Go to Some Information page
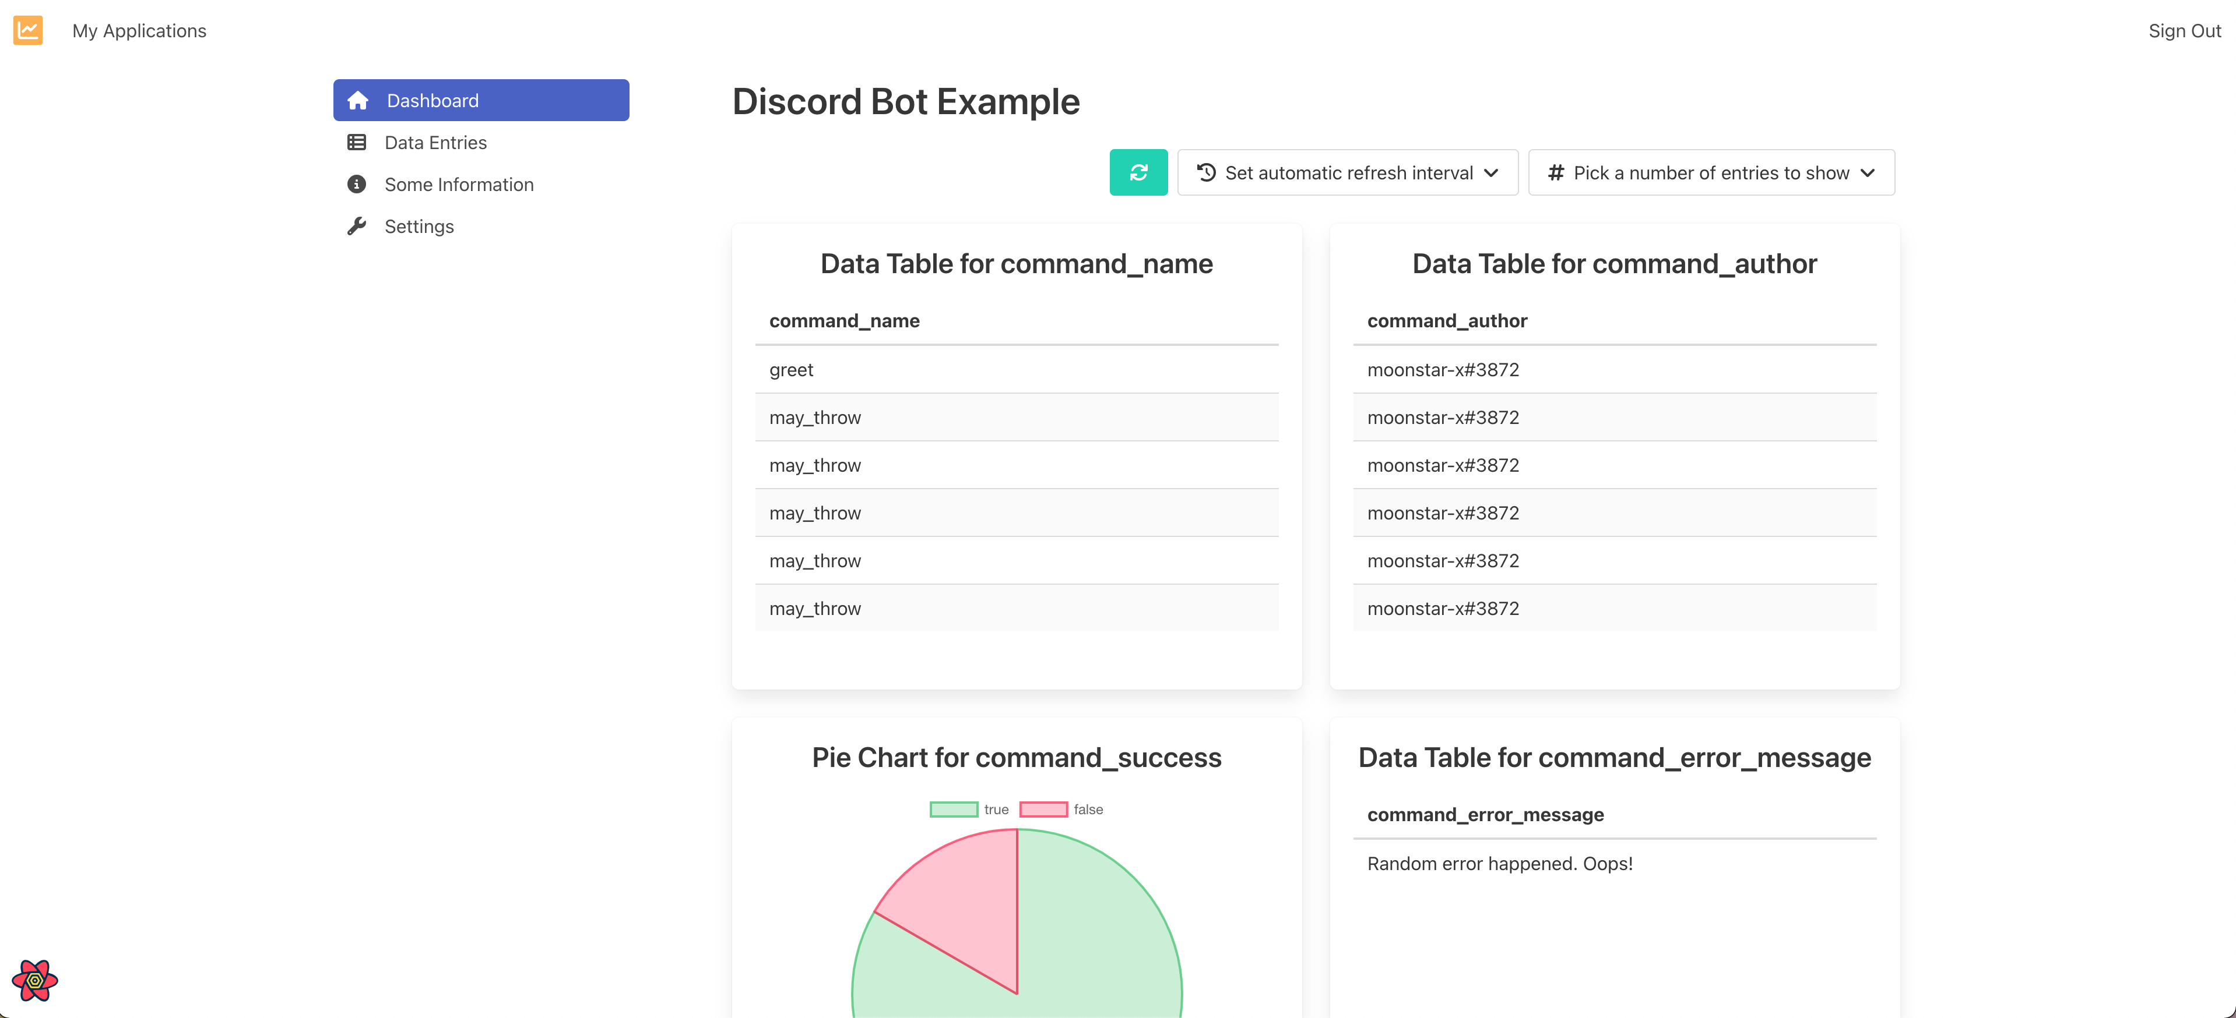This screenshot has width=2236, height=1018. tap(458, 184)
